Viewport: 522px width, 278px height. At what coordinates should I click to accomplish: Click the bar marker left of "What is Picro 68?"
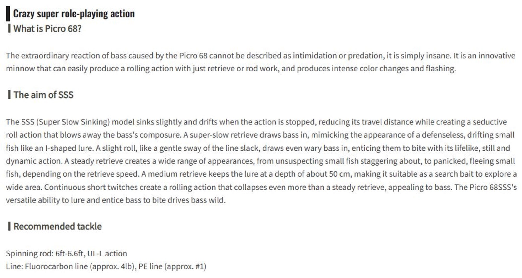coord(9,28)
